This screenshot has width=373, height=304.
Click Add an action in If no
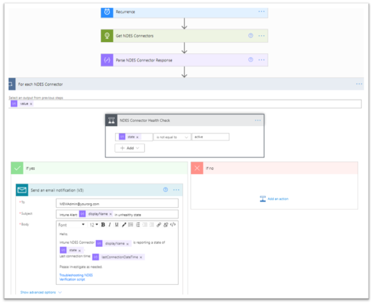click(x=274, y=199)
